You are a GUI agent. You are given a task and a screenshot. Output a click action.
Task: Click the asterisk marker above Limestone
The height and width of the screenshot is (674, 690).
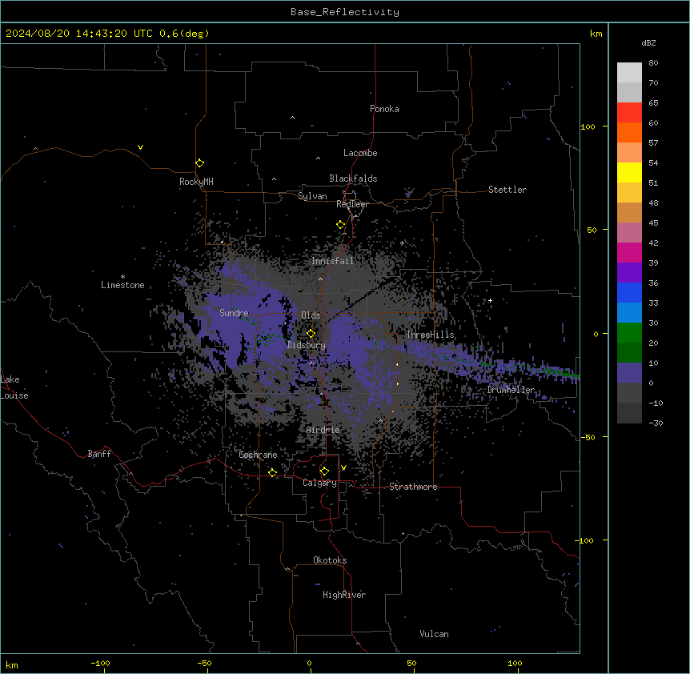click(x=122, y=277)
